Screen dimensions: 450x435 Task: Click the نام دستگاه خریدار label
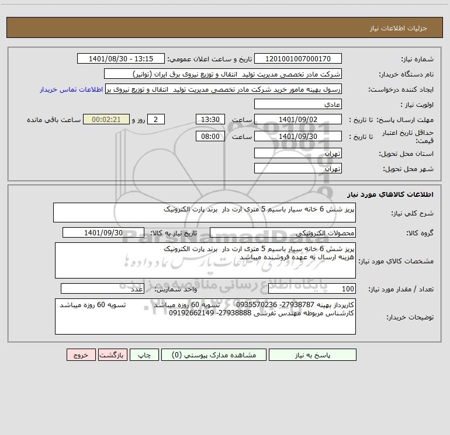point(406,74)
